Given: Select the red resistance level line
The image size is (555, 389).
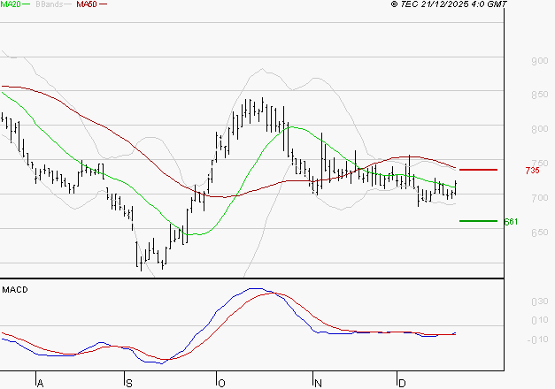Looking at the screenshot, I should pos(478,169).
